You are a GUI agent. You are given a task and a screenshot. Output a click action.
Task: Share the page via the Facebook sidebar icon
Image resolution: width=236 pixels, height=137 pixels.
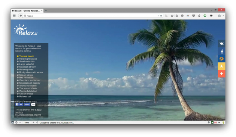(221, 51)
